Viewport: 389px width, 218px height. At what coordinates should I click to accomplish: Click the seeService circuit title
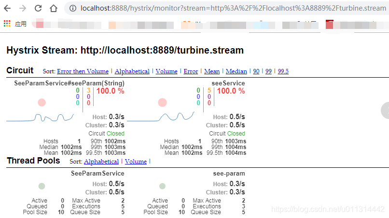coord(228,83)
